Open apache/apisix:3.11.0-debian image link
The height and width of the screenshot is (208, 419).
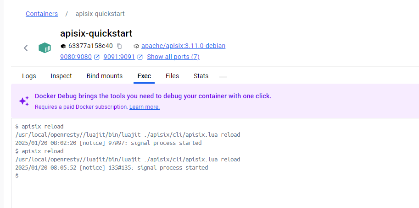[x=183, y=46]
